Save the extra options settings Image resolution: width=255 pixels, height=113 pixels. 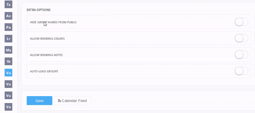point(39,101)
